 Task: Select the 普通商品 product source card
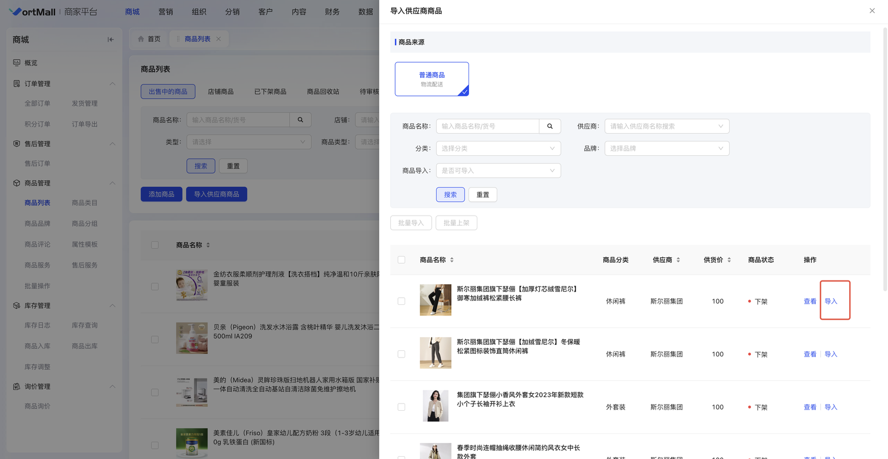point(432,79)
